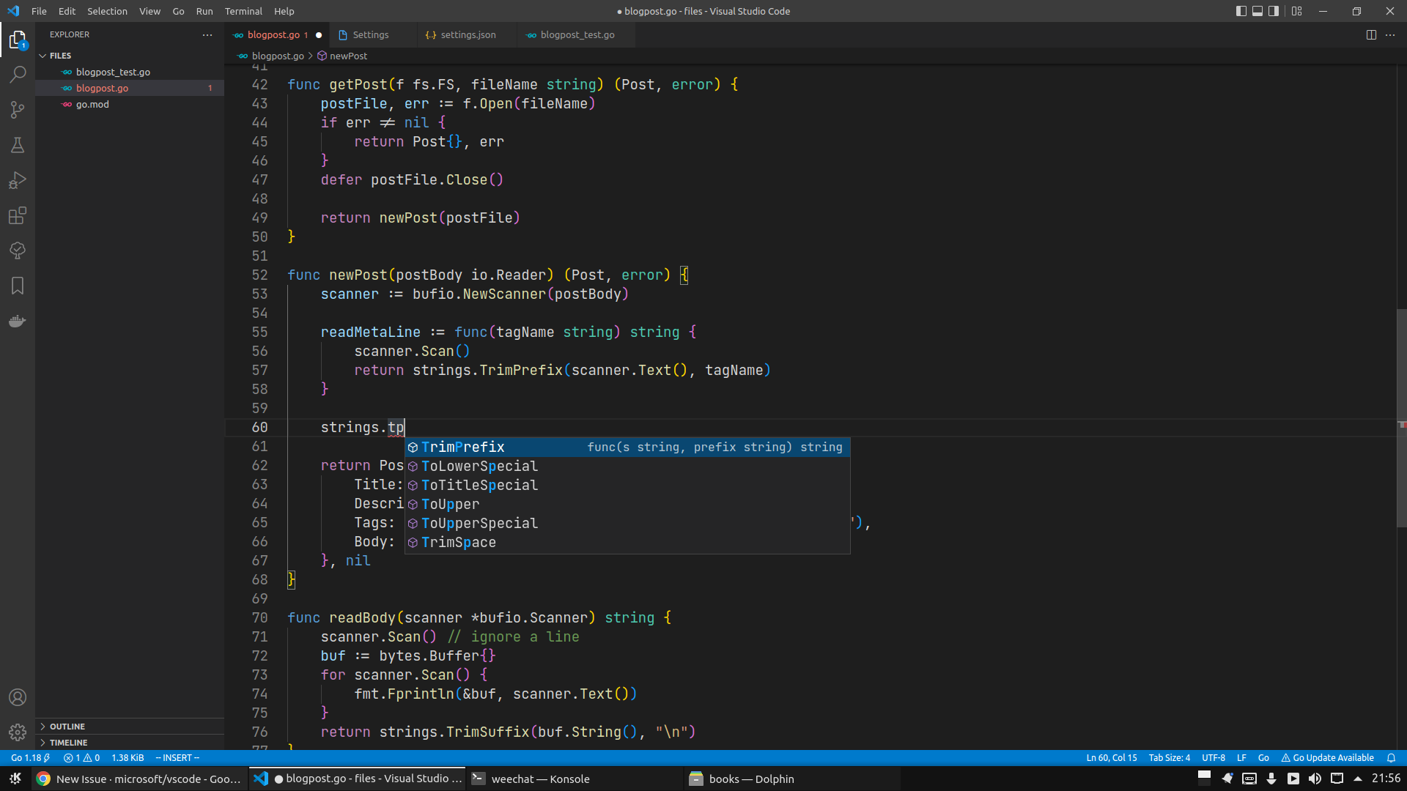Open the tree icon view below Extensions
Image resolution: width=1407 pixels, height=791 pixels.
18,250
